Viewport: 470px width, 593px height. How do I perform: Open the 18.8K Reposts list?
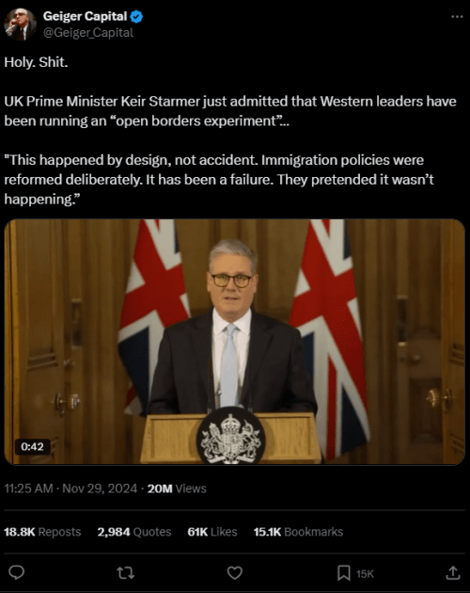point(42,532)
